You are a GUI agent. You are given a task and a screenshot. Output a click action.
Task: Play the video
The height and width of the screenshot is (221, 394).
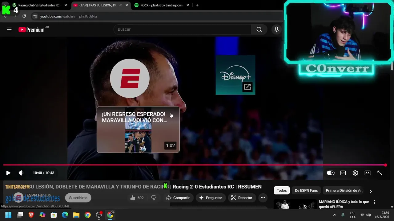pos(8,173)
